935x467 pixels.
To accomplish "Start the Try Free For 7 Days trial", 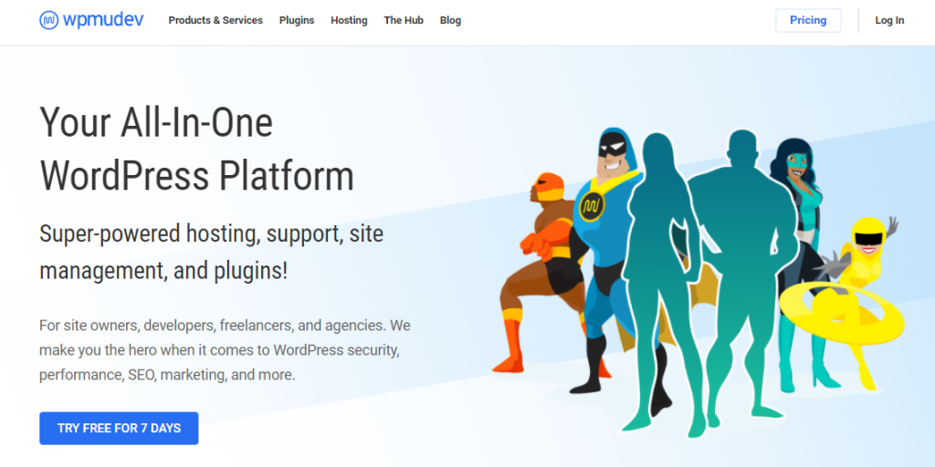I will (x=119, y=429).
